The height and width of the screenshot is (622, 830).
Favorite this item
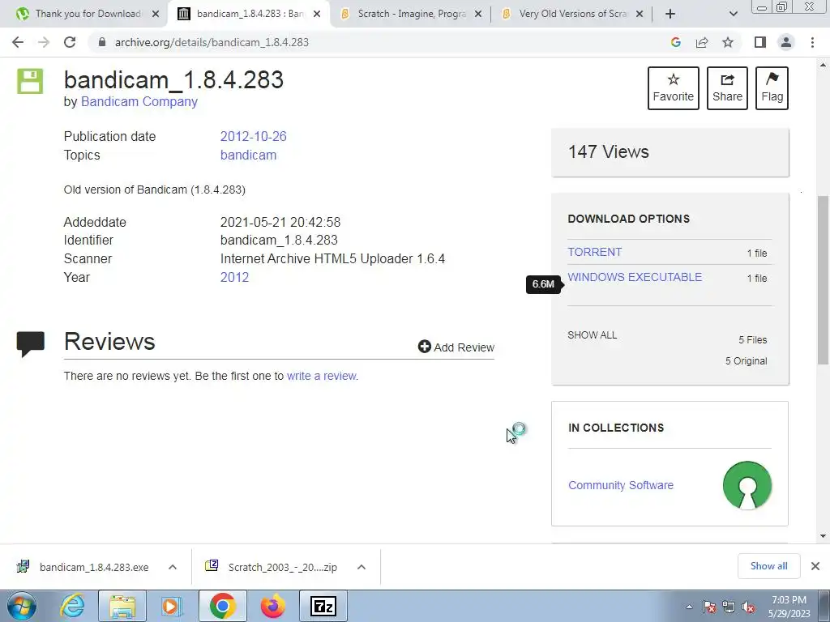[x=674, y=88]
